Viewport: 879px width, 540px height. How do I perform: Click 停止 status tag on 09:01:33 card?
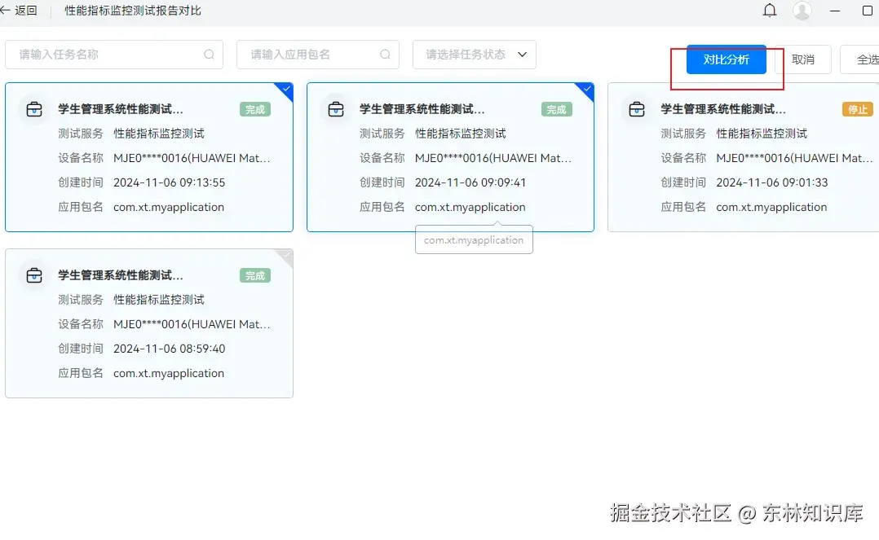(858, 109)
